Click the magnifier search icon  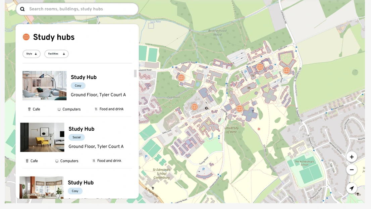[x=22, y=9]
